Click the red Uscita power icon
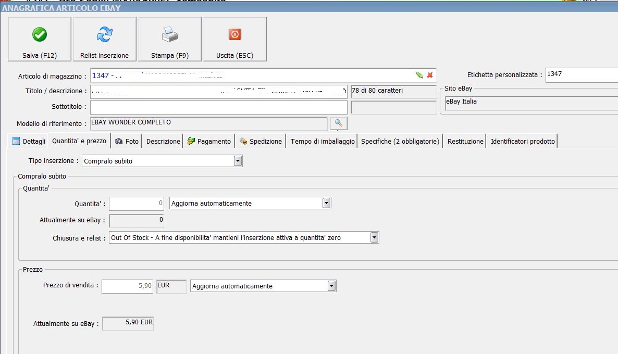Viewport: 618px width, 354px height. coord(235,35)
